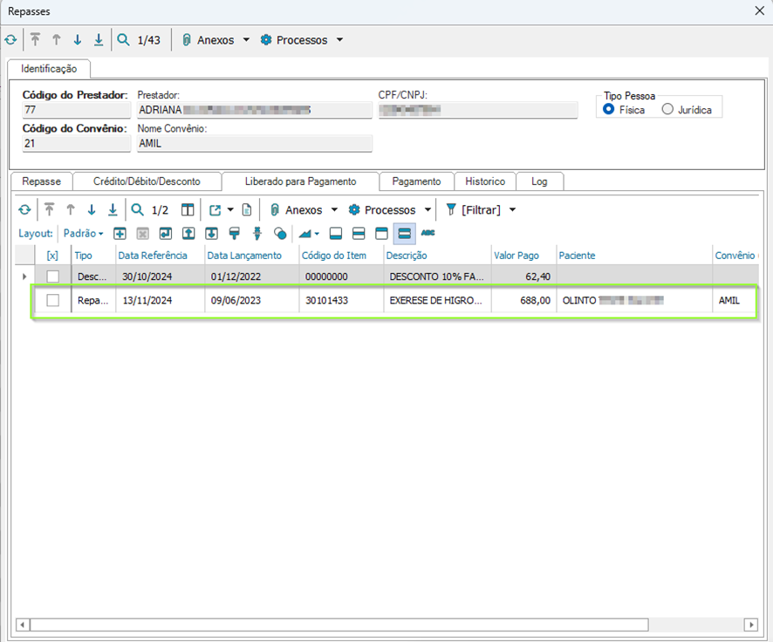The image size is (773, 642).
Task: Check the box on the Repa... row
Action: 52,300
